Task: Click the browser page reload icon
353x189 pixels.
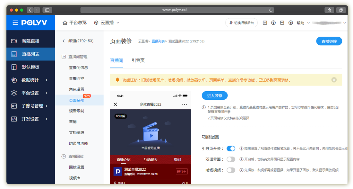Action: coord(271,10)
